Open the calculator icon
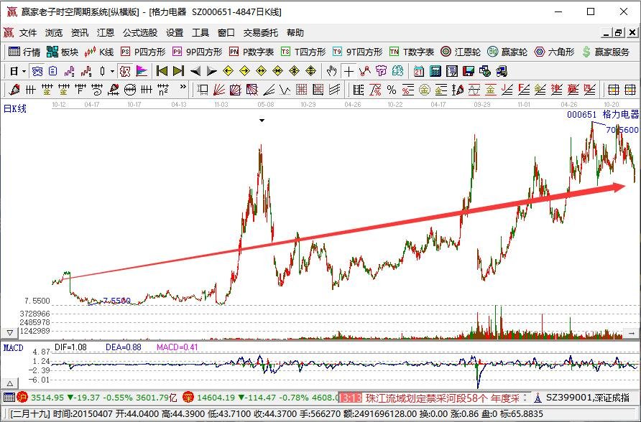This screenshot has width=641, height=422. 435,72
